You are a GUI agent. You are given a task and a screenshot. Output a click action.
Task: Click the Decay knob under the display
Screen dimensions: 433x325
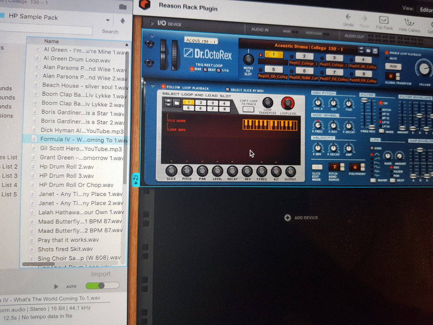coord(232,171)
